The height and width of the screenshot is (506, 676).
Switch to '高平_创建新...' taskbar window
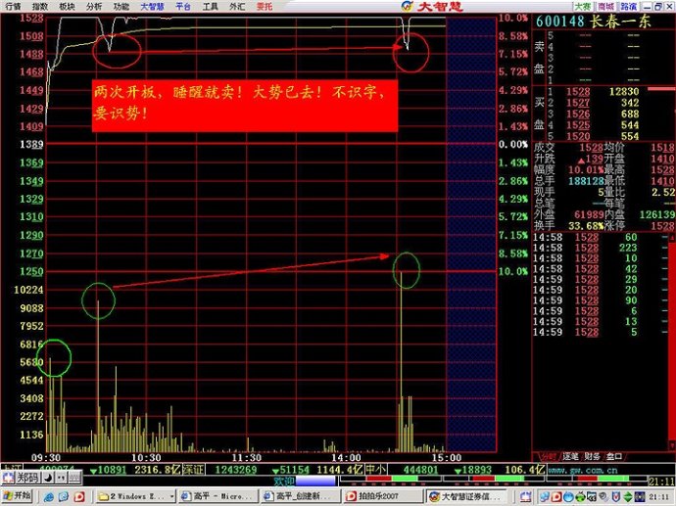point(300,496)
